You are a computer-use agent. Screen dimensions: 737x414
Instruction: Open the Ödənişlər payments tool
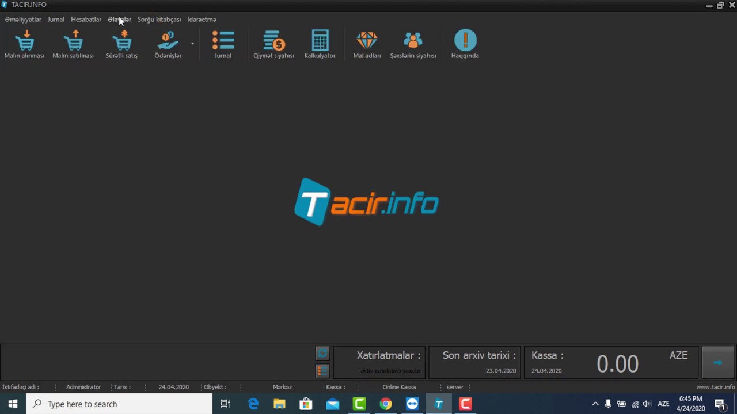click(168, 45)
